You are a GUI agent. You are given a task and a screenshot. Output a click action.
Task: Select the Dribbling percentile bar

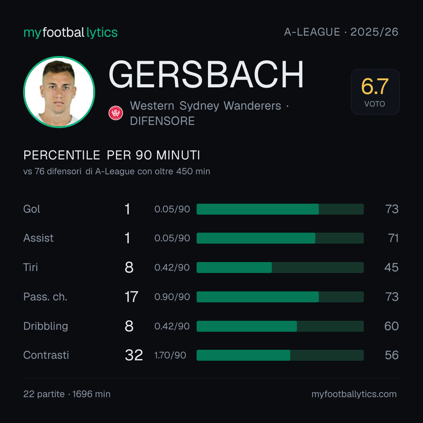coord(280,326)
